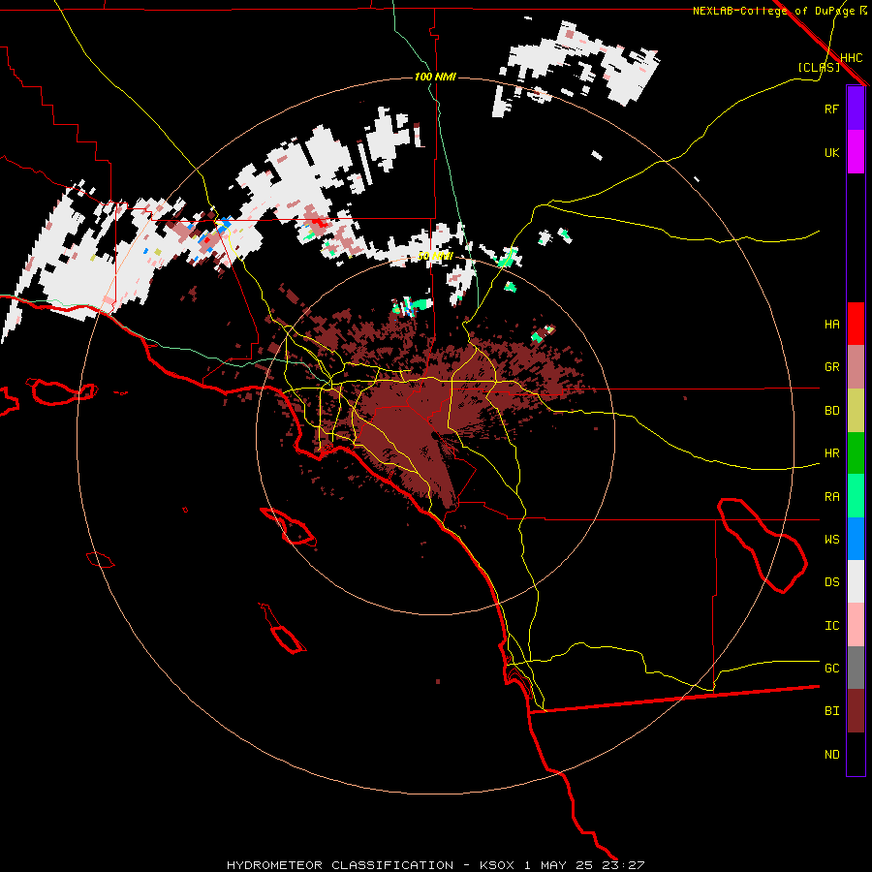Click the 50 NMI range ring label
The width and height of the screenshot is (872, 872).
pos(435,257)
